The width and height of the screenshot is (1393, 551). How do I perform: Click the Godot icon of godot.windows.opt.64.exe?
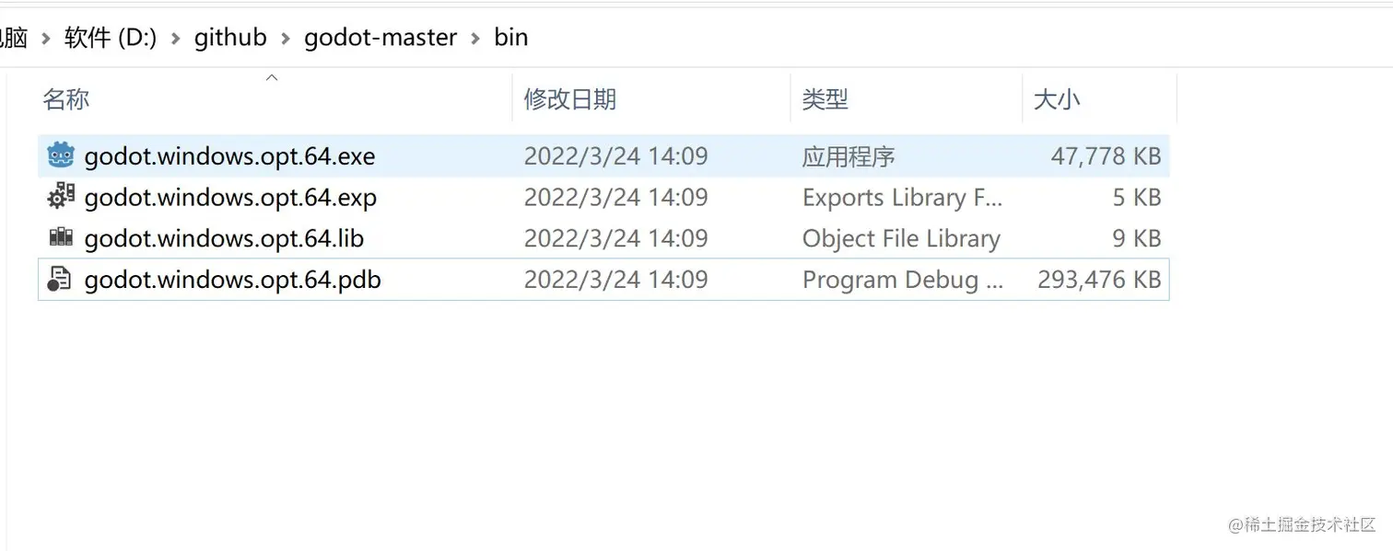(60, 156)
